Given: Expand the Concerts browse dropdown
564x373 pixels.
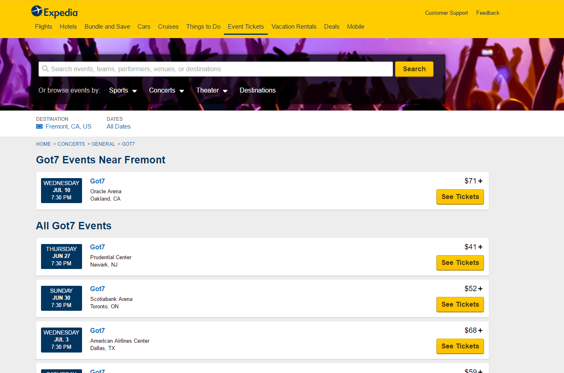Looking at the screenshot, I should (x=166, y=90).
